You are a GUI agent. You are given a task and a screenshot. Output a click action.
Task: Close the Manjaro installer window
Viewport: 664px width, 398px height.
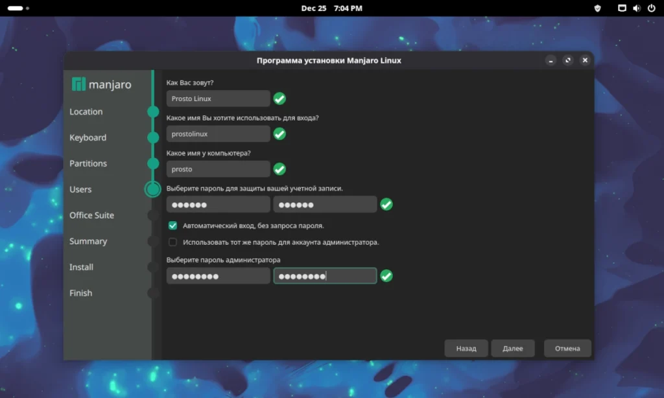(585, 60)
